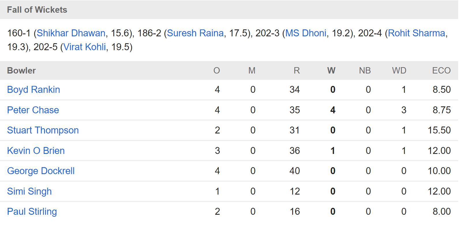Open Shikhar Dhawan player link
461x228 pixels.
pyautogui.click(x=71, y=33)
